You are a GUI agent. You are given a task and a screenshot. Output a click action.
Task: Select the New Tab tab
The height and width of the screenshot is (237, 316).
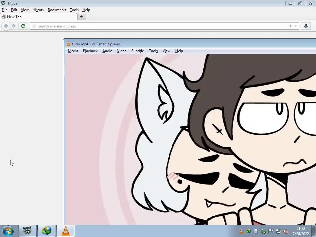[x=39, y=17]
